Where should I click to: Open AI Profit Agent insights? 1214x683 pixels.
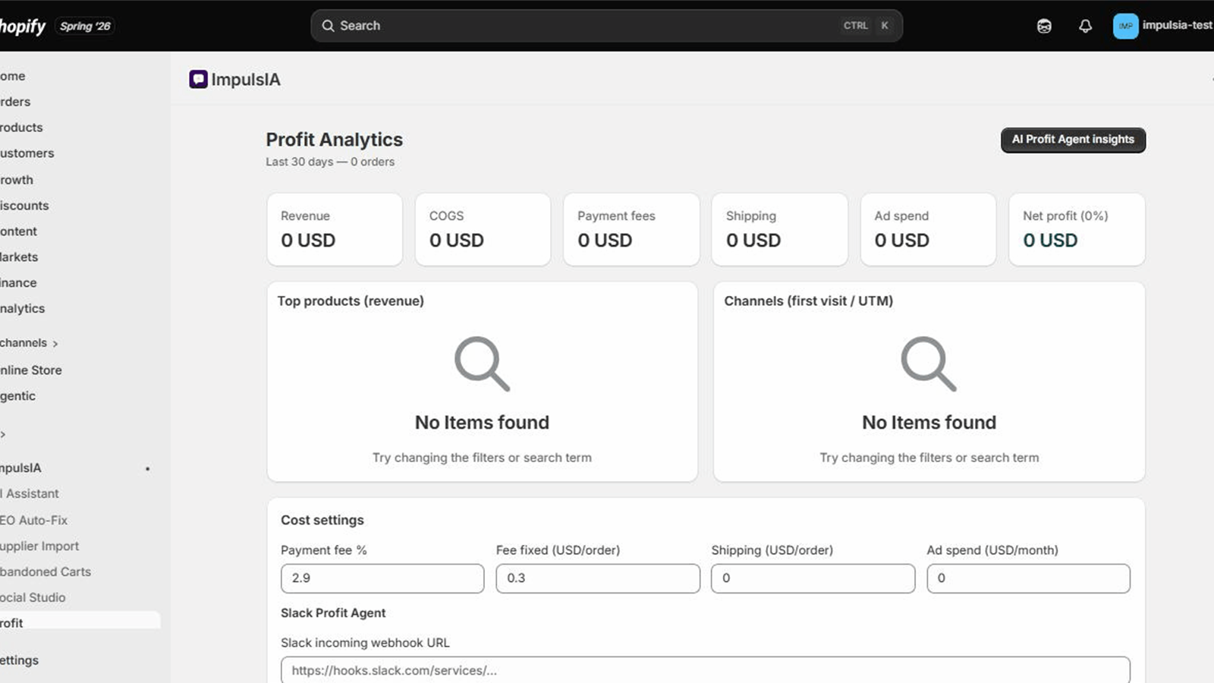click(1073, 140)
